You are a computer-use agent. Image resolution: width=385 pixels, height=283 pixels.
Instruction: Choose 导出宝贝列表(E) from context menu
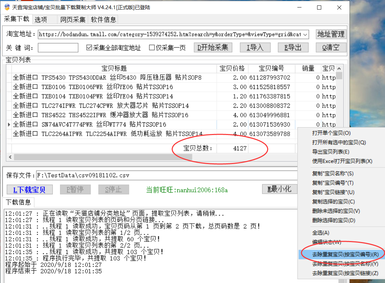point(330,152)
